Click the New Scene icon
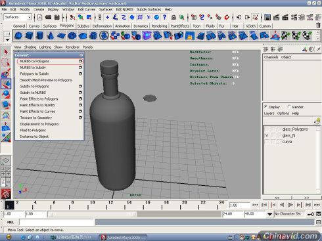The image size is (322, 241). (x=40, y=17)
